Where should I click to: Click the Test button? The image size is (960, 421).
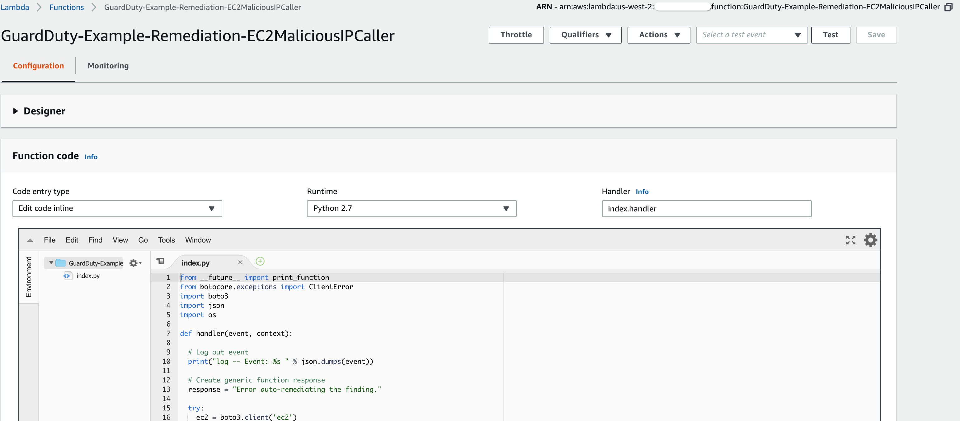(x=830, y=35)
